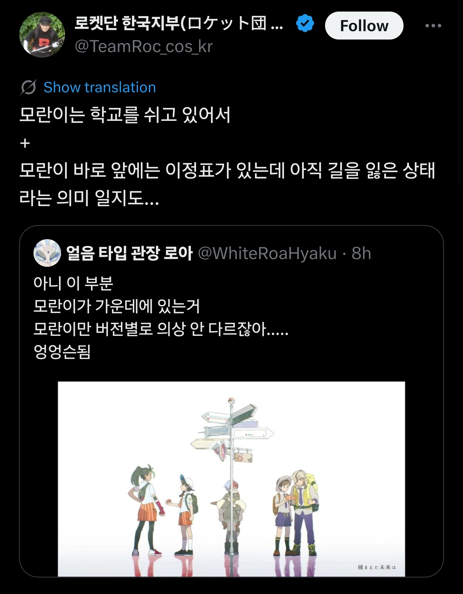Open the signpost illustration image
Viewport: 463px width, 594px height.
pos(232,479)
